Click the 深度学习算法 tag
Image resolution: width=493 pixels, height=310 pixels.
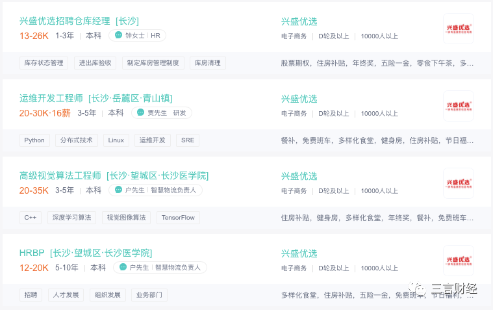71,218
